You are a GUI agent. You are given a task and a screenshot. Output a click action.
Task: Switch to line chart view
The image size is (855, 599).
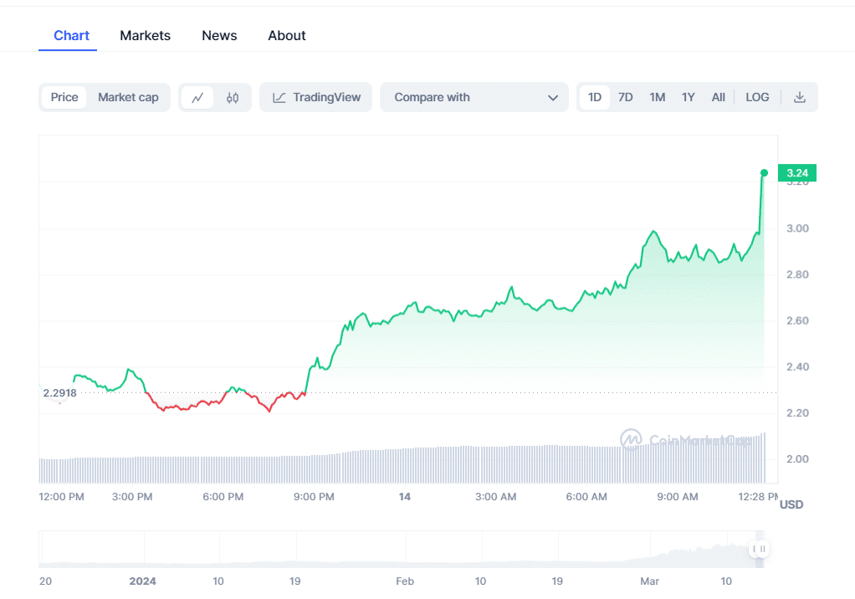pos(197,97)
